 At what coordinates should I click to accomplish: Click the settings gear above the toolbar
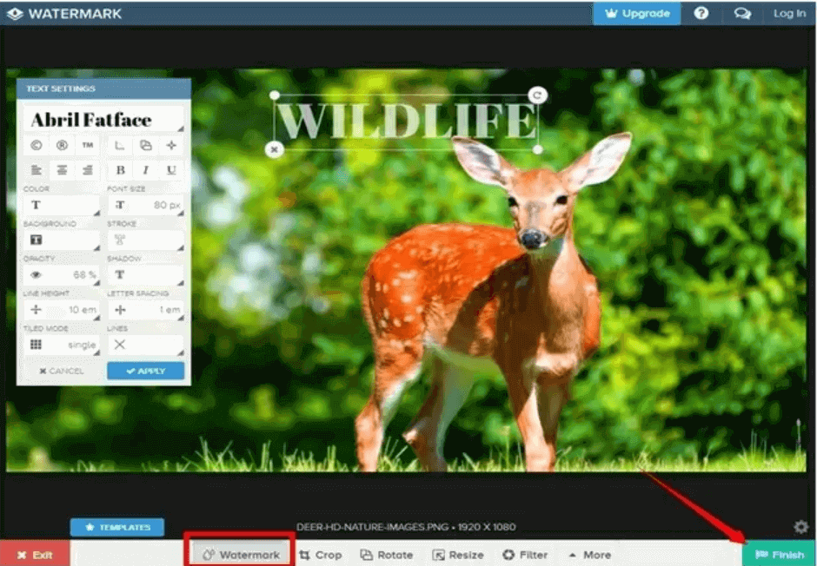tap(800, 526)
